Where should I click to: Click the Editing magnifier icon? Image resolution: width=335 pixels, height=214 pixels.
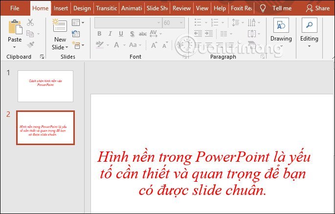pyautogui.click(x=309, y=25)
